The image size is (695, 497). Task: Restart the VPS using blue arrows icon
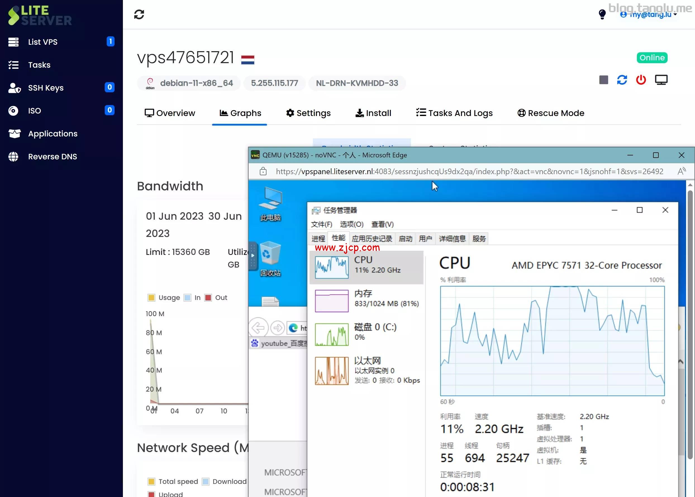pyautogui.click(x=622, y=80)
